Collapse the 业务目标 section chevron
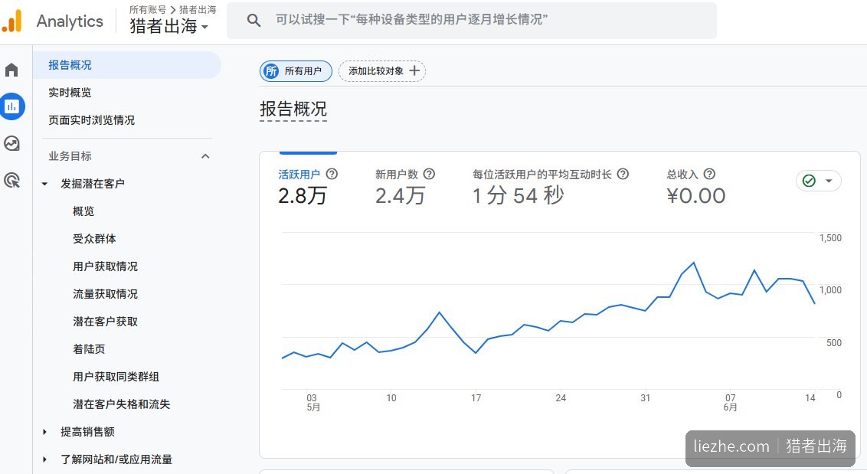Image resolution: width=867 pixels, height=474 pixels. 205,156
